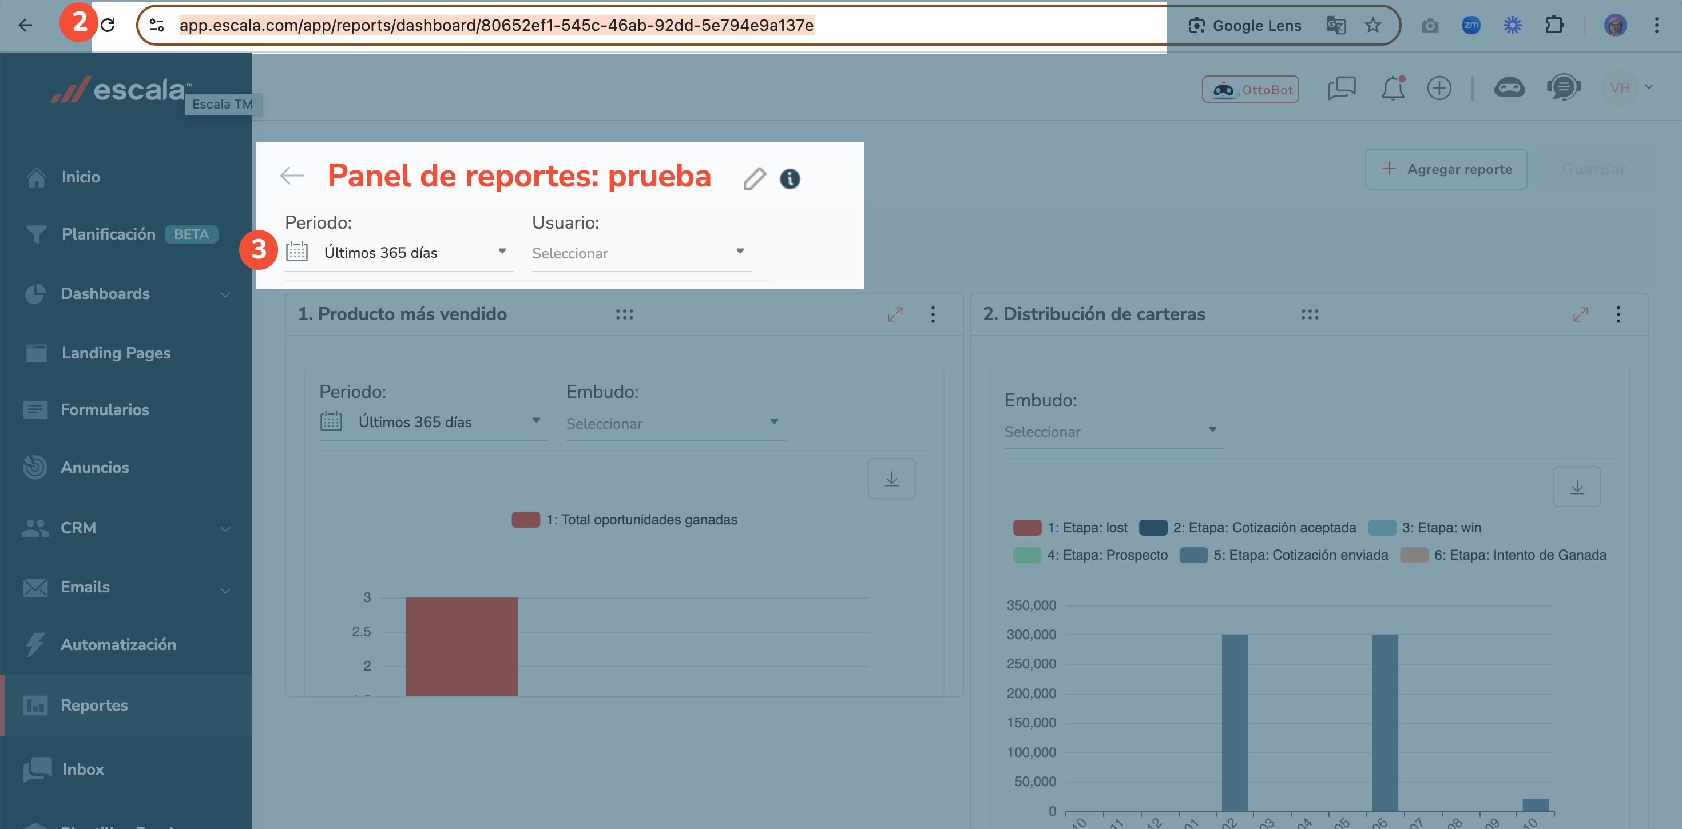1682x829 pixels.
Task: Open Embudo dropdown in Distribución de carteras
Action: (1114, 432)
